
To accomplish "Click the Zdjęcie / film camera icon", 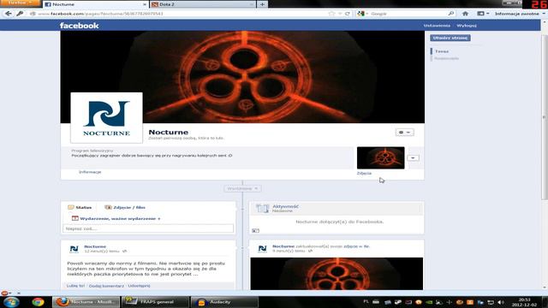I will pyautogui.click(x=108, y=207).
